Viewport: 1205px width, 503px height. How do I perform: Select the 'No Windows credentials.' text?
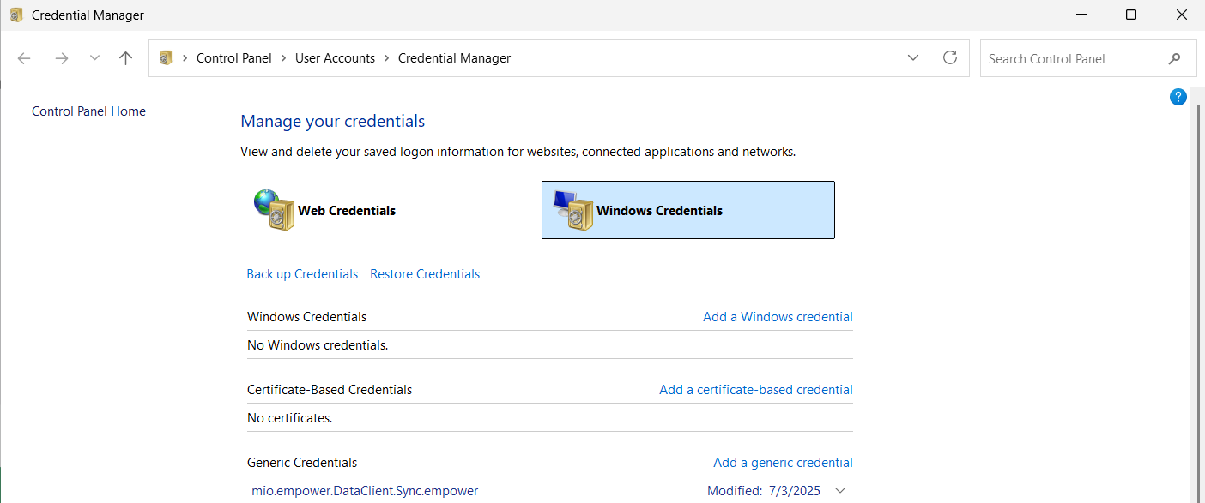tap(318, 345)
